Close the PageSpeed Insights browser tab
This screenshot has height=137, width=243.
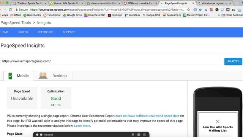tap(193, 3)
